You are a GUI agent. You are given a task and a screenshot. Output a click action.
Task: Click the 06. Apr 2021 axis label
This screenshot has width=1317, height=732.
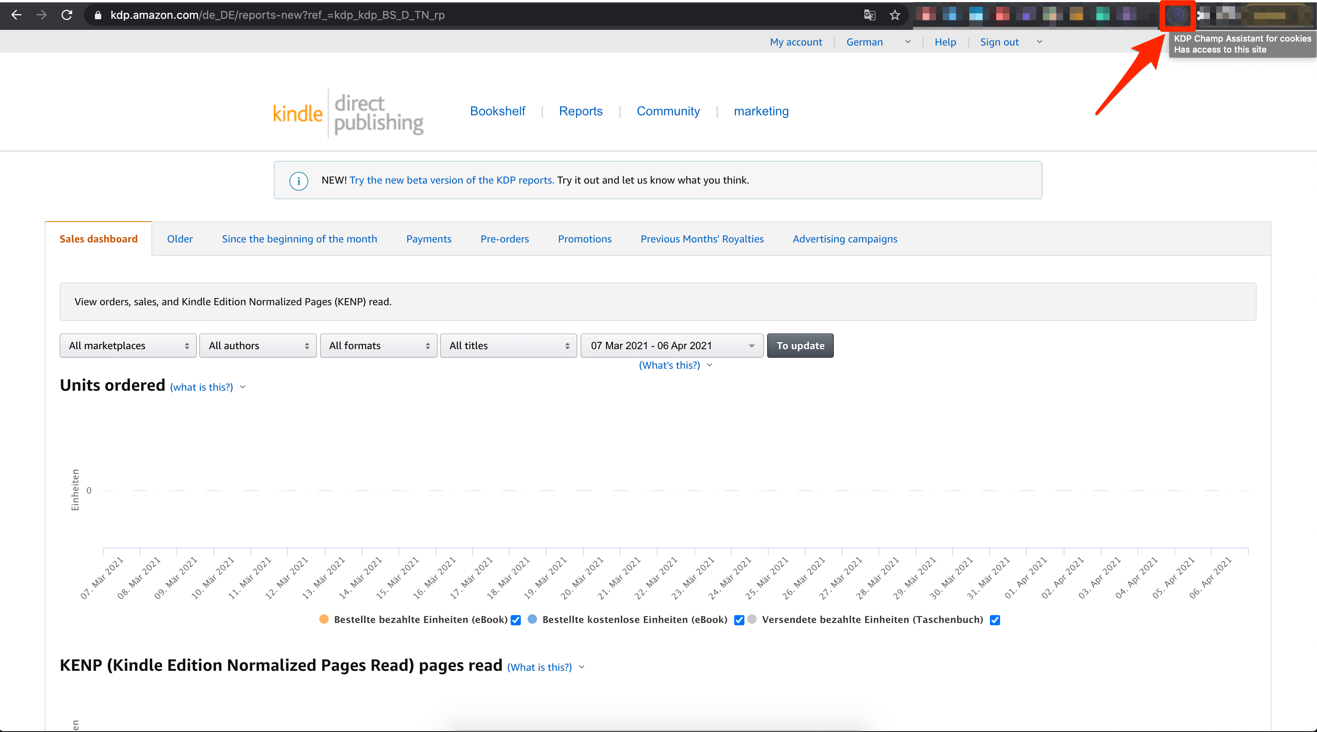(x=1210, y=578)
